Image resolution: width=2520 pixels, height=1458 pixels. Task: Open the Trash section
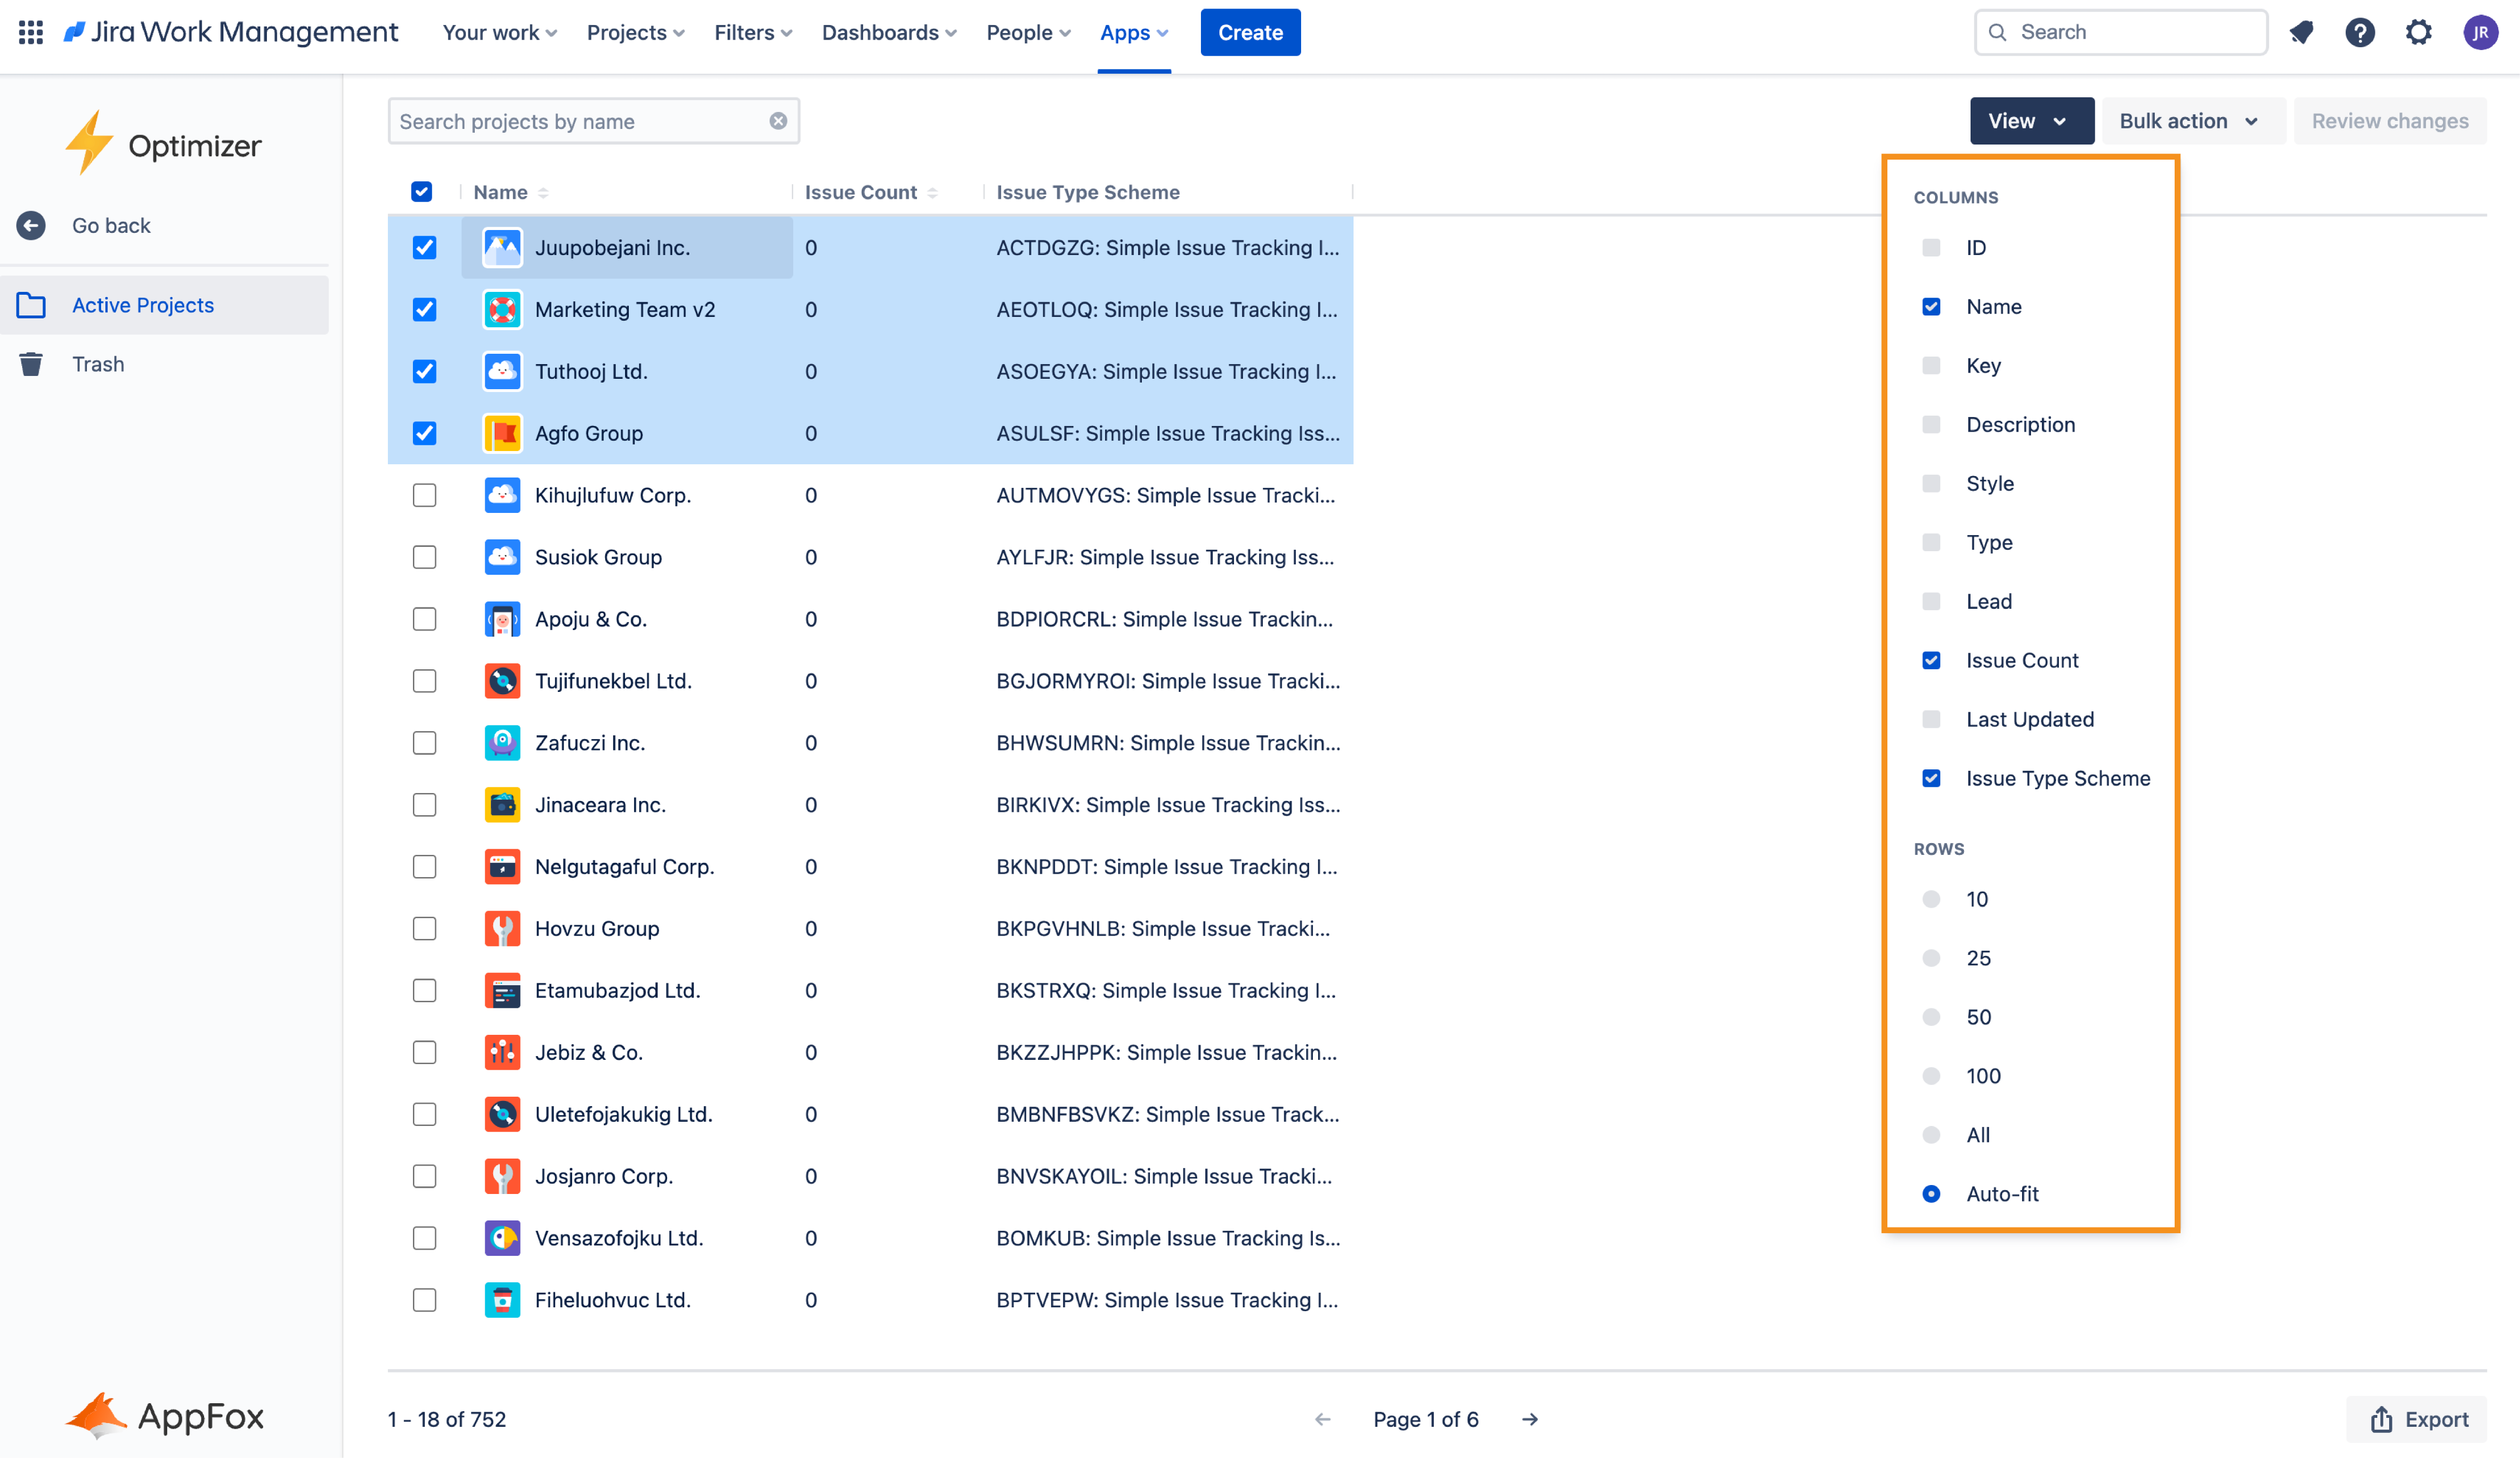(x=98, y=364)
